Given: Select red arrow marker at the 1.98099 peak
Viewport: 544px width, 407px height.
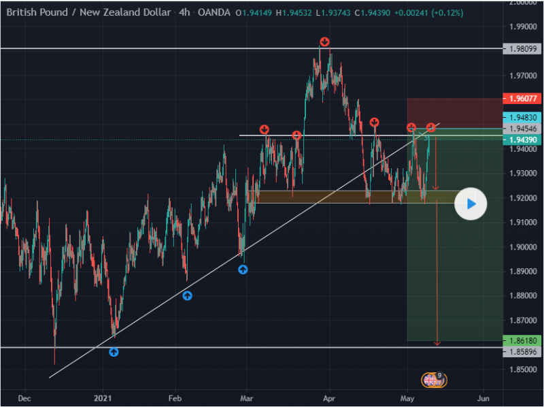Looking at the screenshot, I should coord(325,42).
